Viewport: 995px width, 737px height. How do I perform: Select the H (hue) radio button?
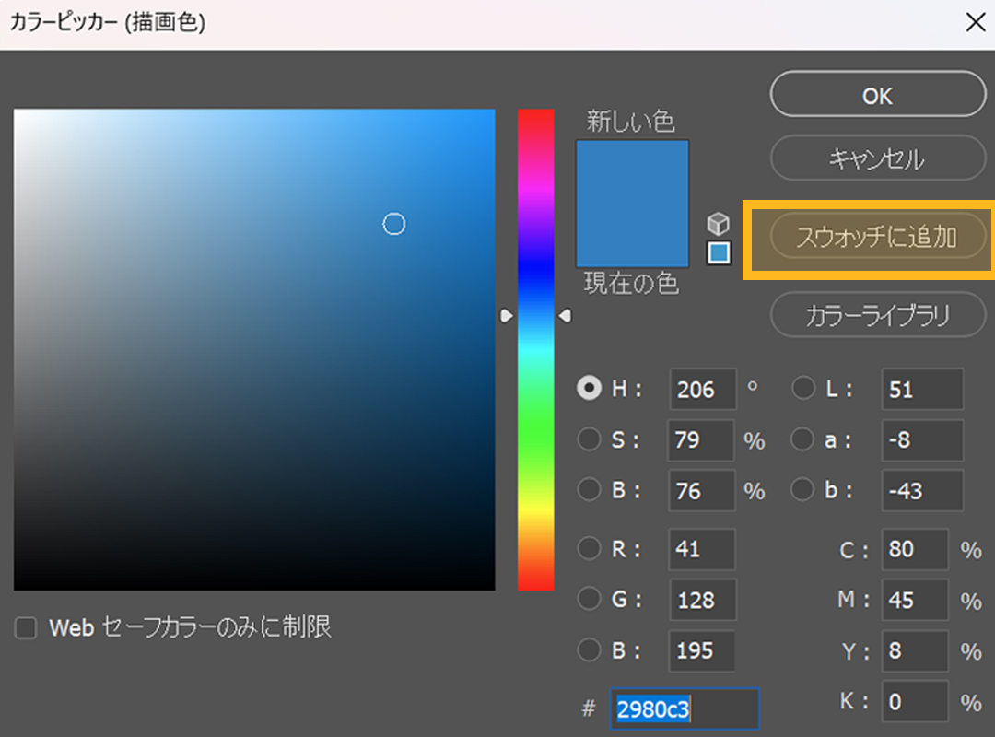[589, 389]
